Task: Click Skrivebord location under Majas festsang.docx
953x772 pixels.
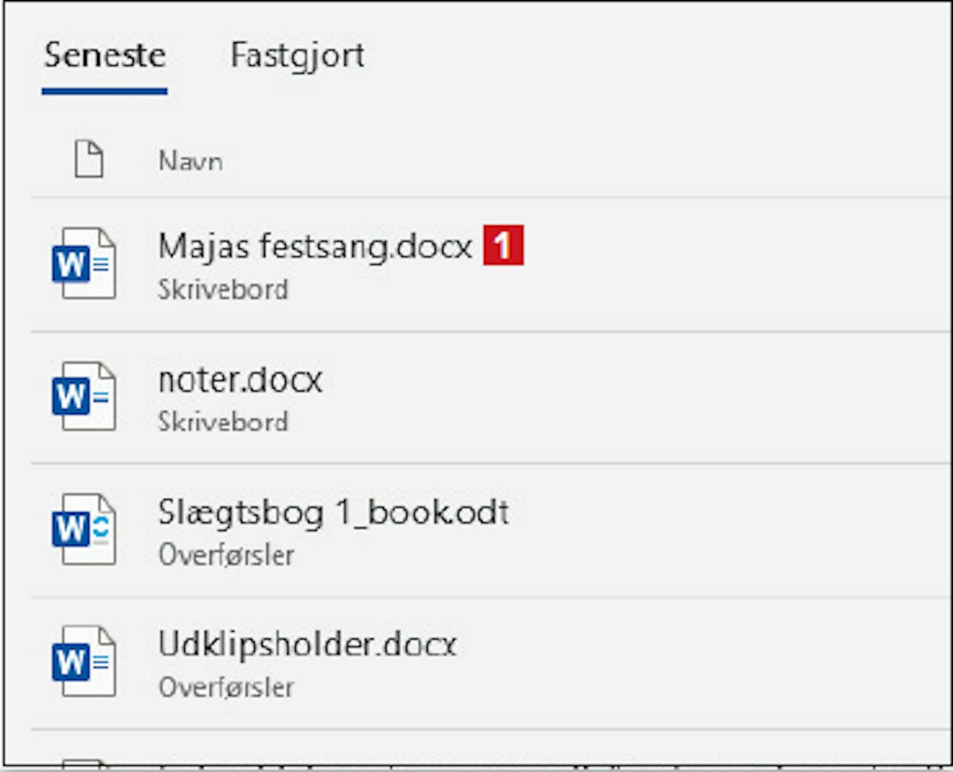Action: pyautogui.click(x=223, y=290)
